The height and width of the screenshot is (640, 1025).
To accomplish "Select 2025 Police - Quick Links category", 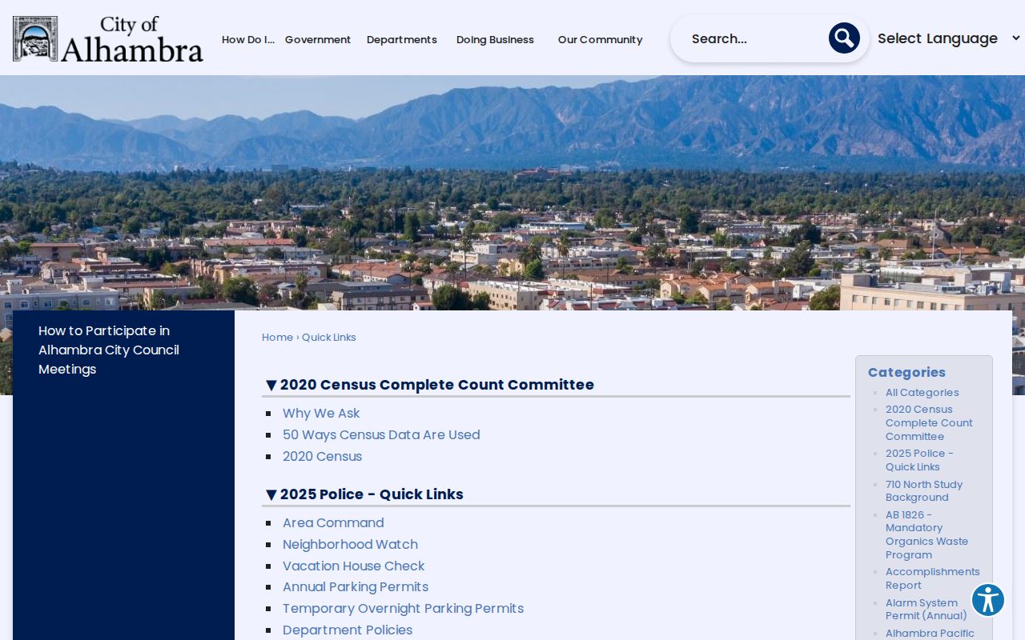I will point(919,460).
